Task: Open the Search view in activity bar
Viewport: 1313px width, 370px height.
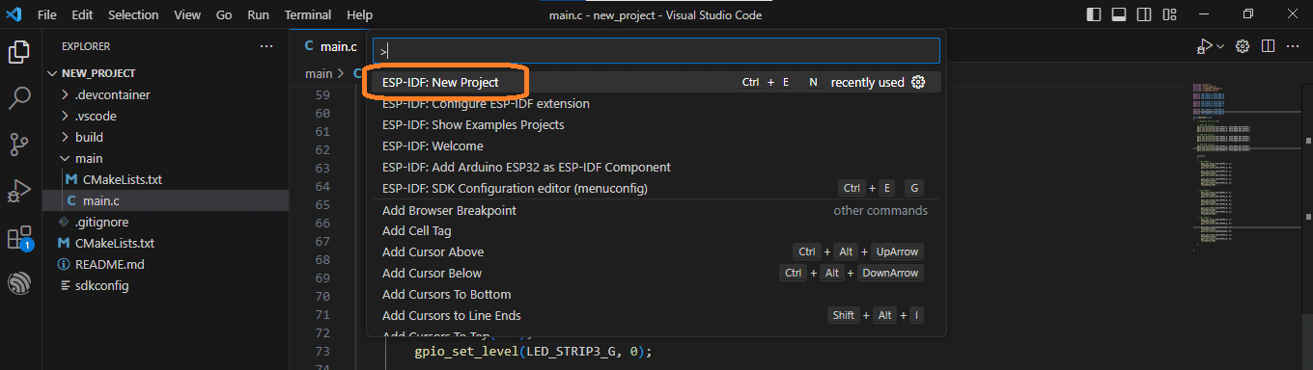Action: 19,97
